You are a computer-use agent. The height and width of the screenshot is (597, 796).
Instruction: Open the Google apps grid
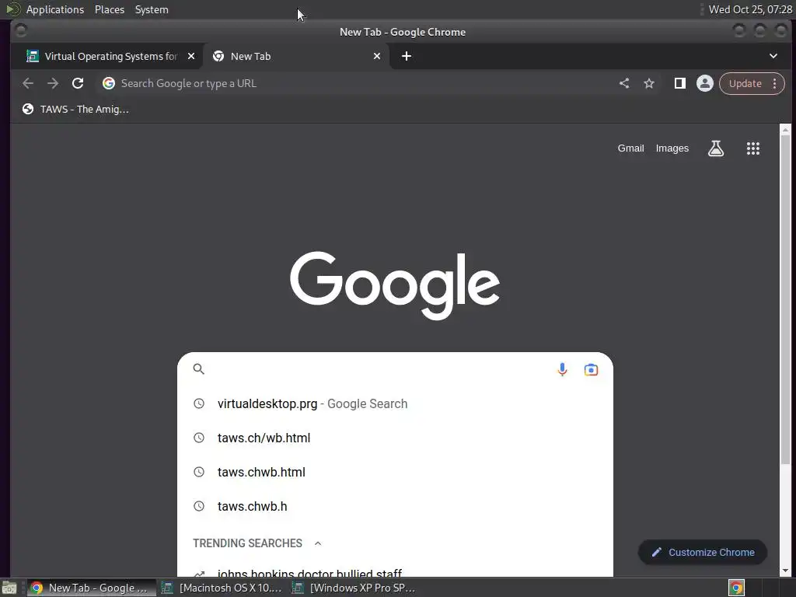coord(752,148)
